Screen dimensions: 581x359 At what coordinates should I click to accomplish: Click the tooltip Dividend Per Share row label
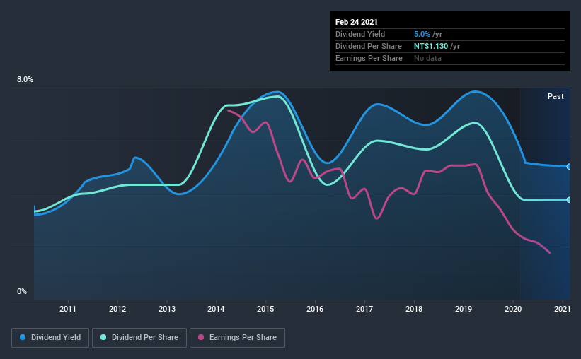click(x=369, y=46)
